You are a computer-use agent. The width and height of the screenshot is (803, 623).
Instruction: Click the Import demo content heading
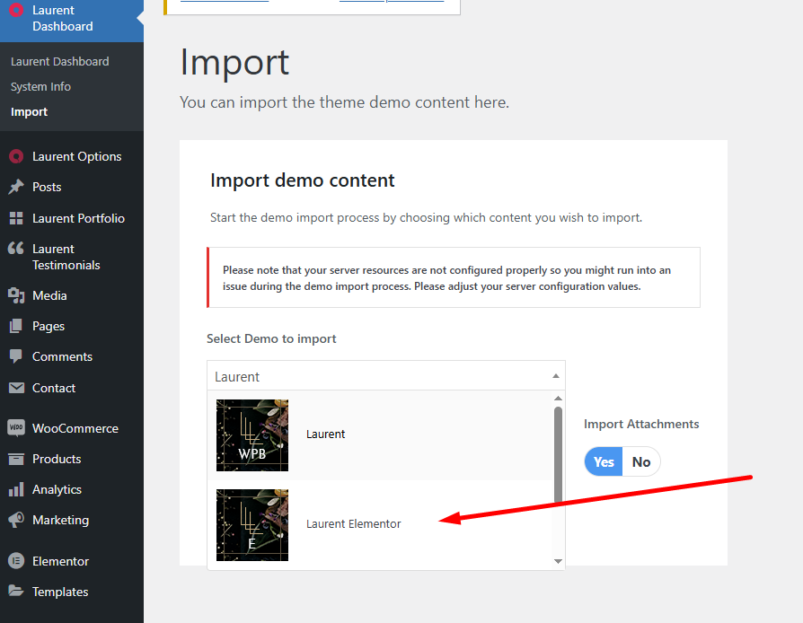coord(302,180)
